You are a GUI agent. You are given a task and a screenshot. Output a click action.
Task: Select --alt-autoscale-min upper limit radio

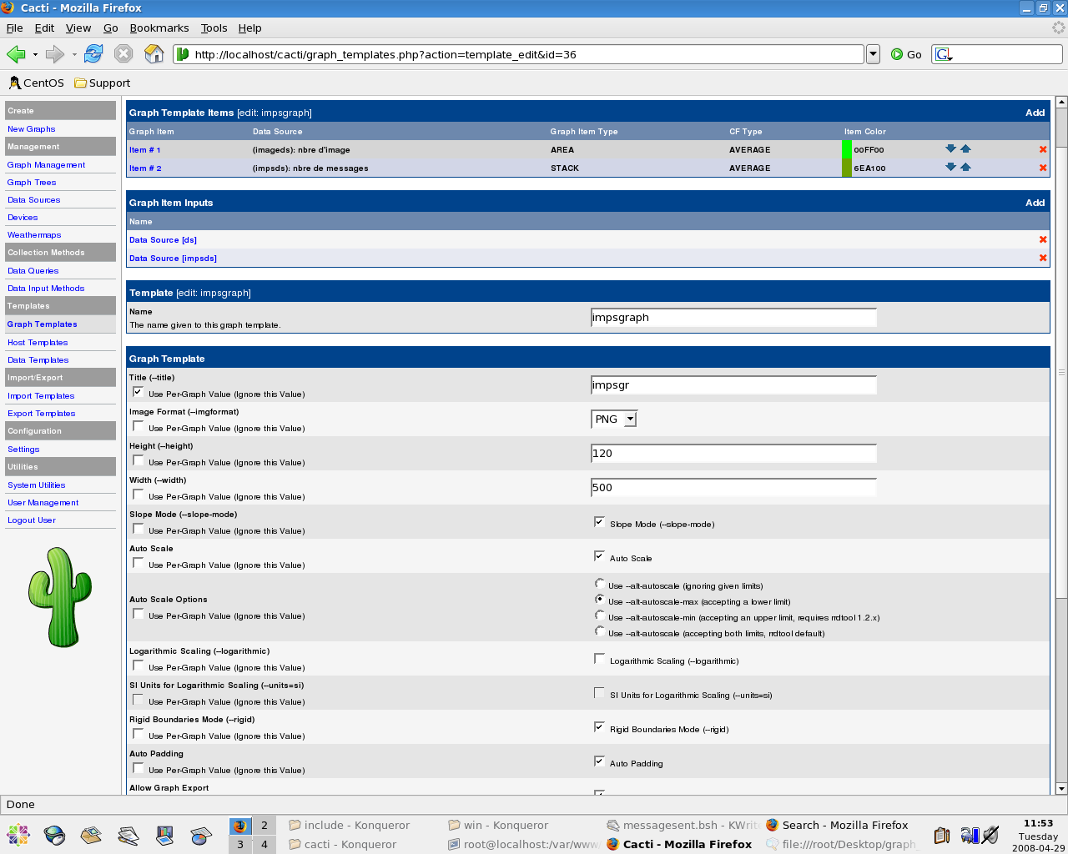pyautogui.click(x=599, y=615)
